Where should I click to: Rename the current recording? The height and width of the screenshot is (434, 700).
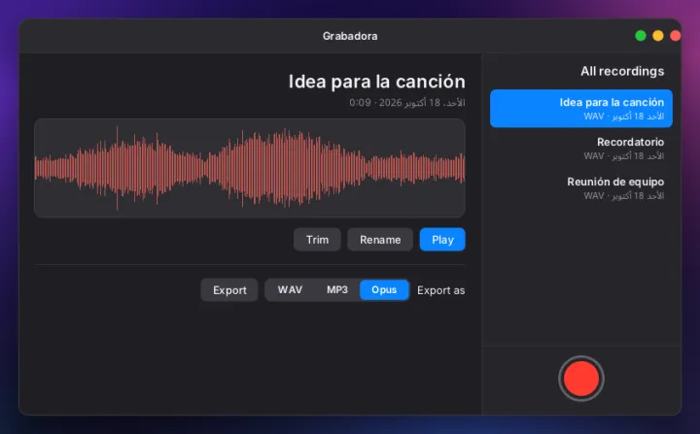(x=380, y=240)
